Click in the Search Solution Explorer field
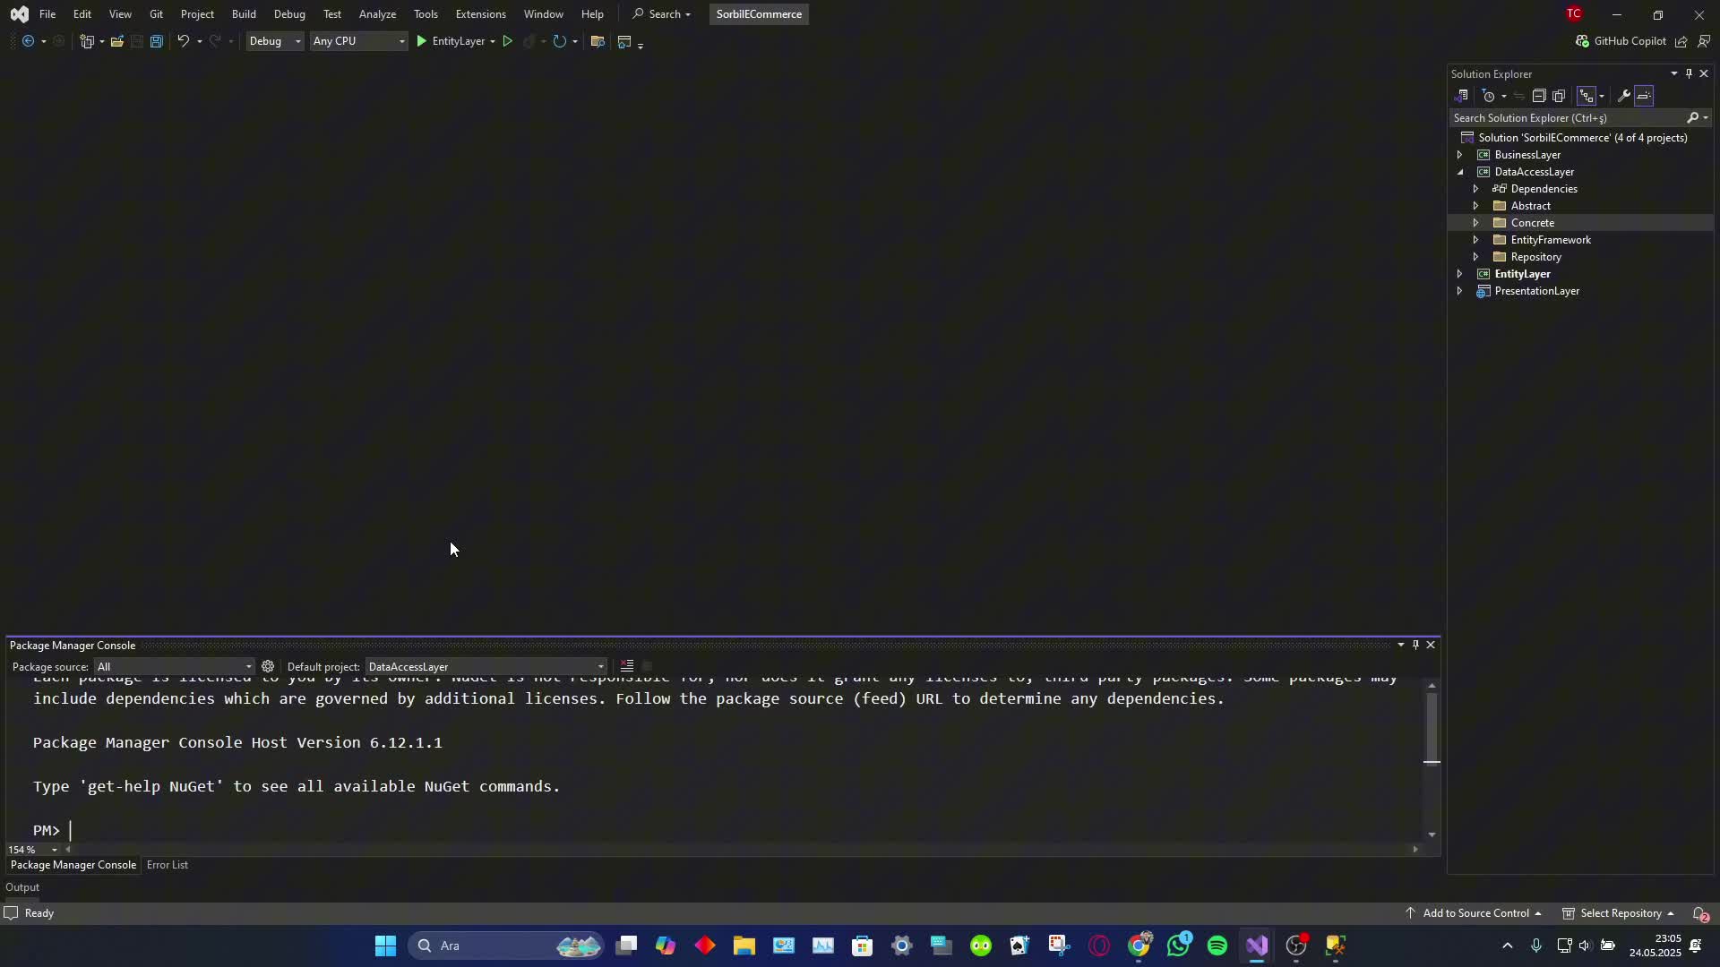The image size is (1720, 967). click(x=1568, y=118)
